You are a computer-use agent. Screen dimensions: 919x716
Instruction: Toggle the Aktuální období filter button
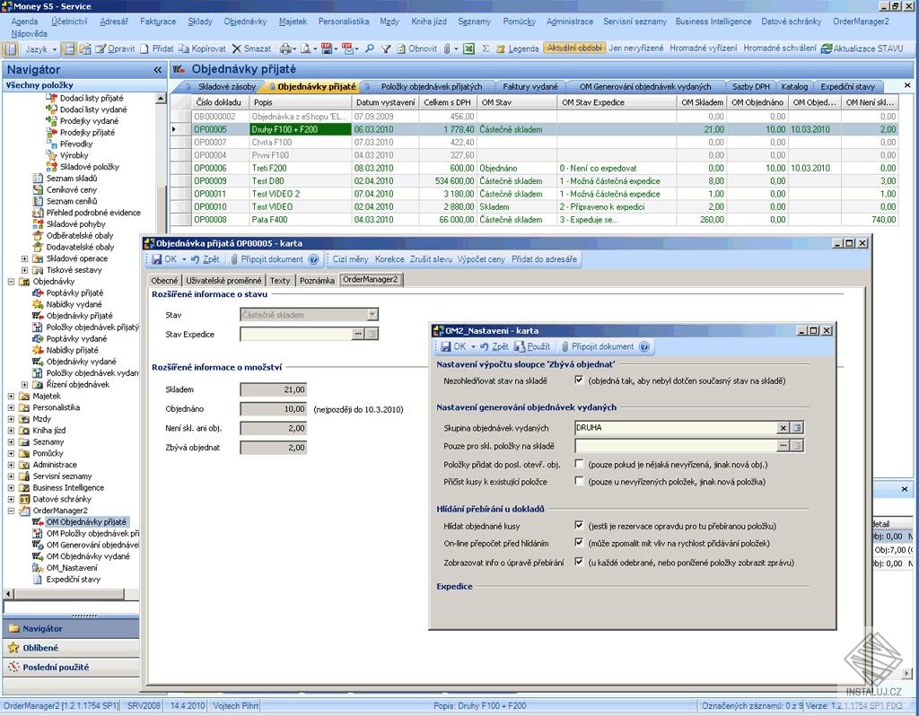click(x=574, y=48)
